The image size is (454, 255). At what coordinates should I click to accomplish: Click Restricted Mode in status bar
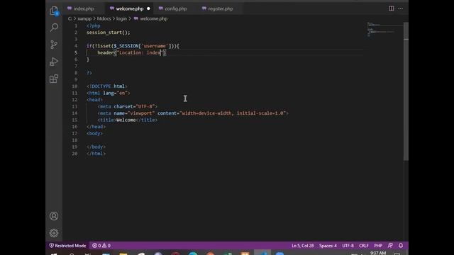pyautogui.click(x=67, y=246)
